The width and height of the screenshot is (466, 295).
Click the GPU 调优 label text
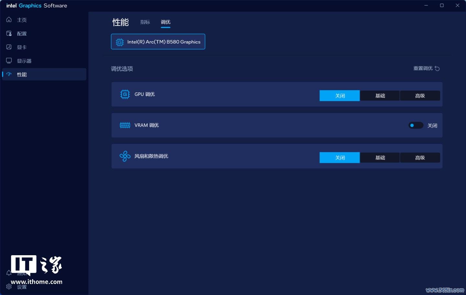tap(145, 94)
